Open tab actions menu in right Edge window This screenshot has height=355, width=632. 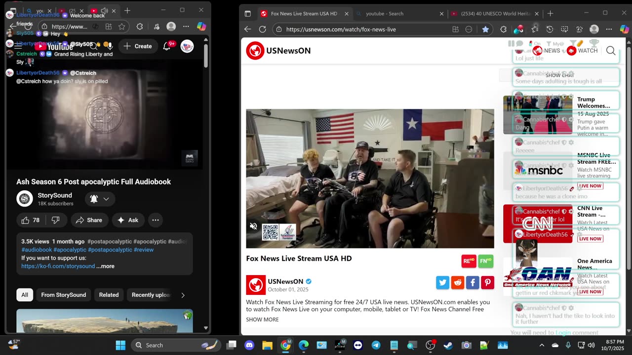[248, 14]
